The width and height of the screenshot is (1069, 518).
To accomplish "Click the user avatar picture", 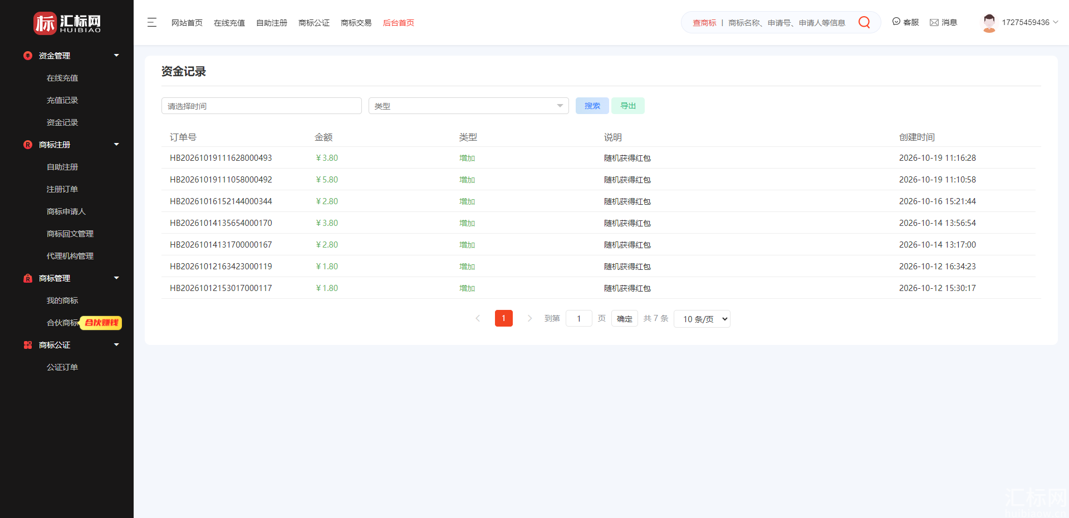I will point(989,23).
